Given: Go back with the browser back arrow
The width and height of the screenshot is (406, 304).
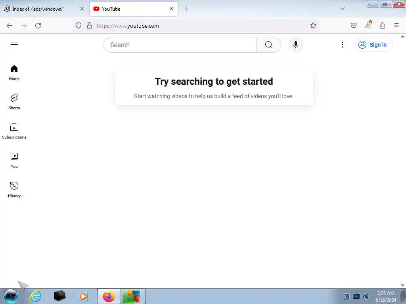Looking at the screenshot, I should click(x=10, y=26).
